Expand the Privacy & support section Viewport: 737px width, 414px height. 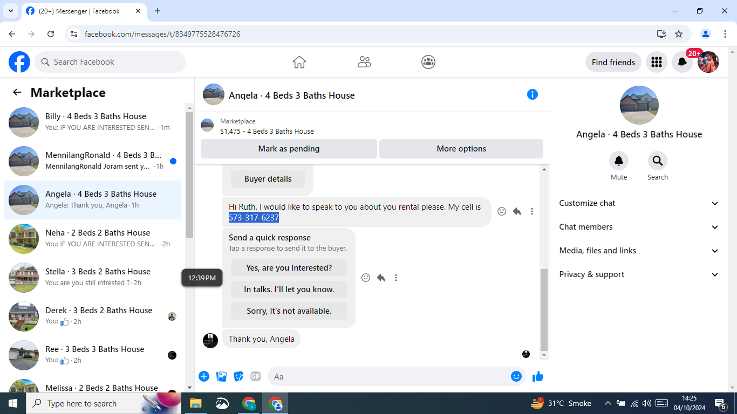[639, 274]
